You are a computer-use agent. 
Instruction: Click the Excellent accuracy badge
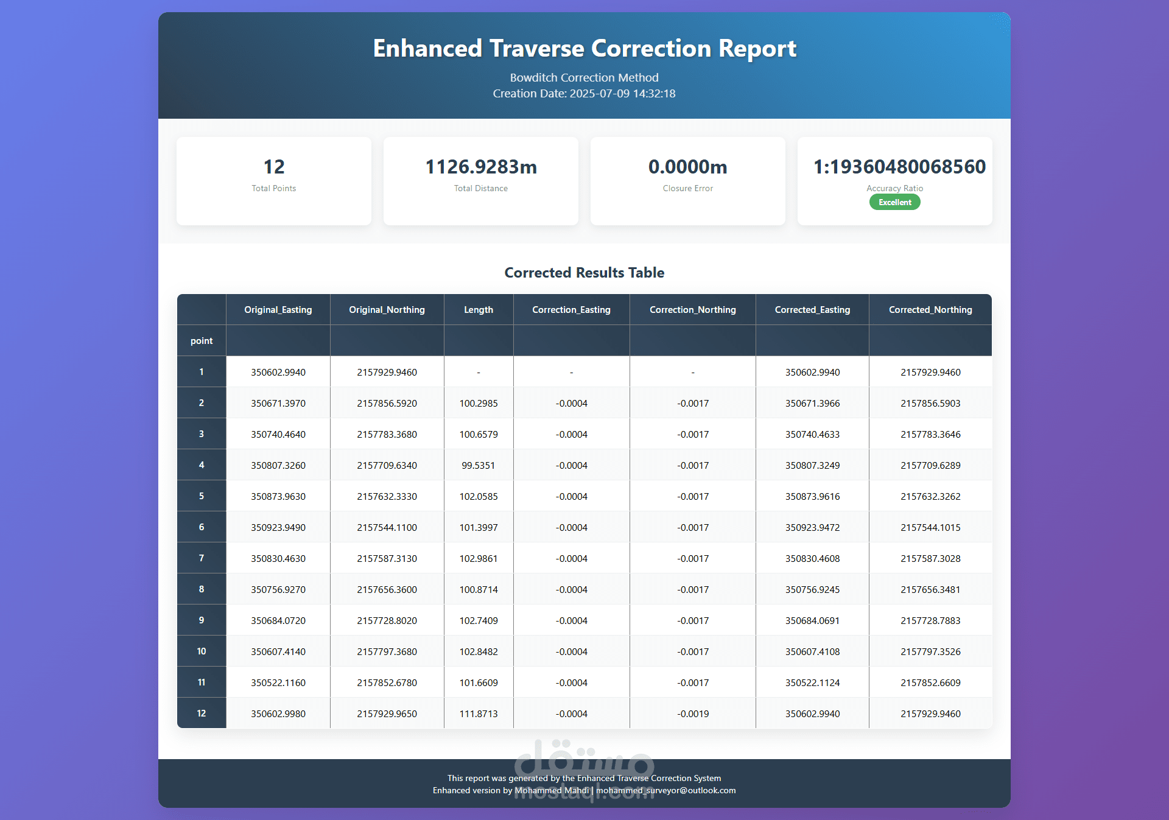coord(894,202)
